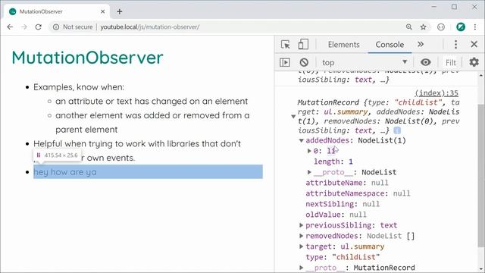View site info for Not secure warning
This screenshot has width=485, height=273.
[73, 27]
